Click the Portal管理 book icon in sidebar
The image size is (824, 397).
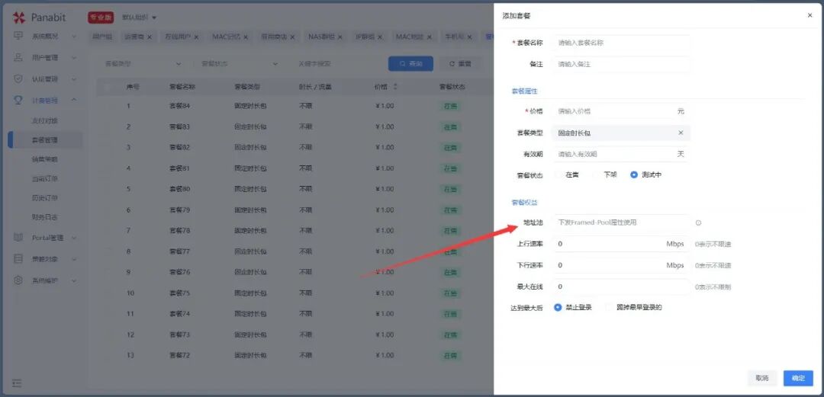coord(18,237)
